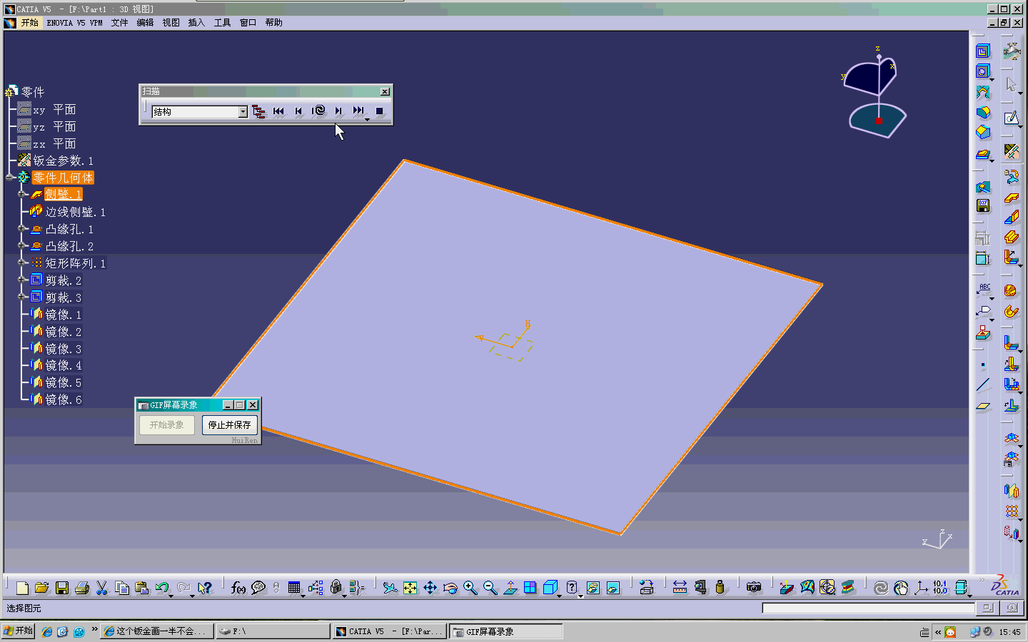
Task: Click the Save as DXF icon
Action: [983, 206]
